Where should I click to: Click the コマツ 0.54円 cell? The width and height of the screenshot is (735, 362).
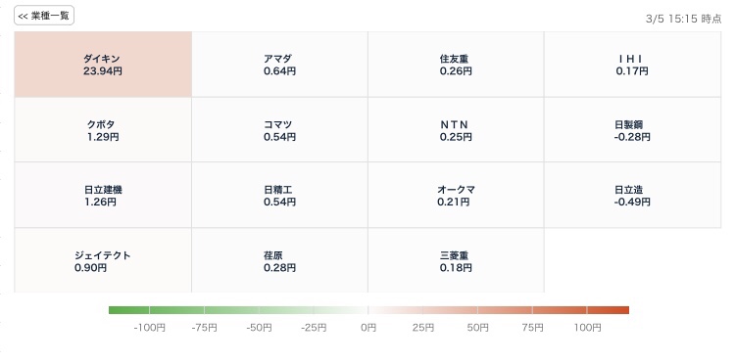280,130
